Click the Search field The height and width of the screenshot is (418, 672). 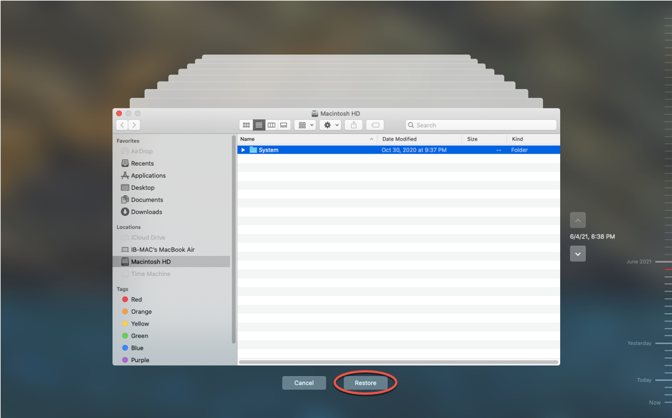481,125
